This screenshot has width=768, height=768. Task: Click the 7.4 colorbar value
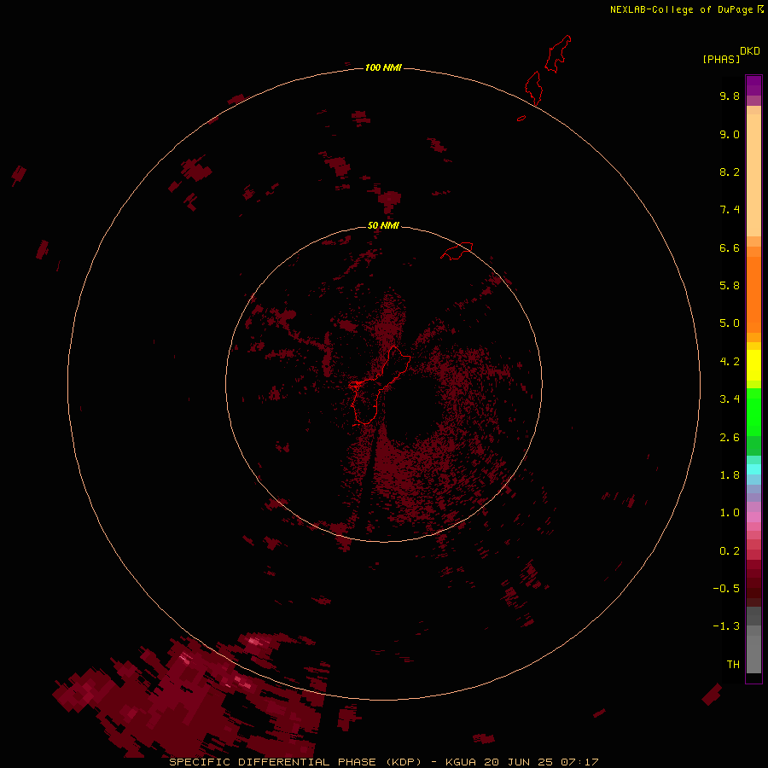point(730,210)
